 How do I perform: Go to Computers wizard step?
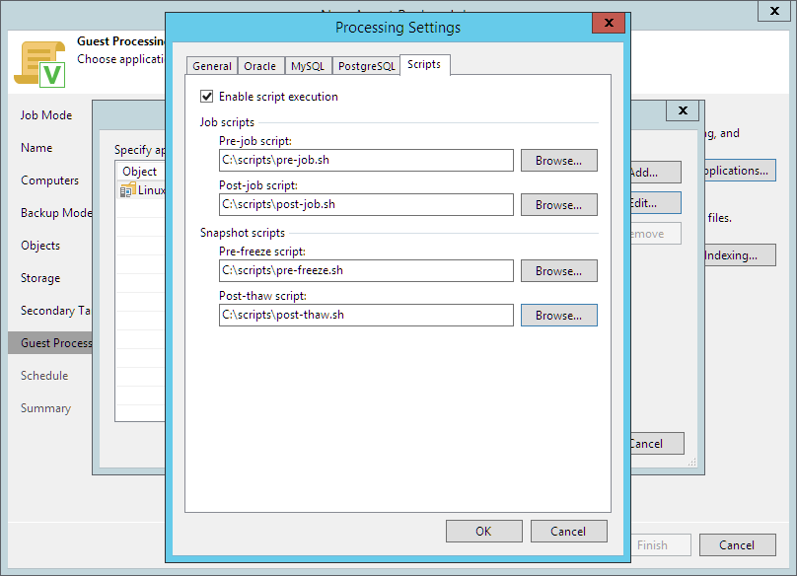[49, 180]
